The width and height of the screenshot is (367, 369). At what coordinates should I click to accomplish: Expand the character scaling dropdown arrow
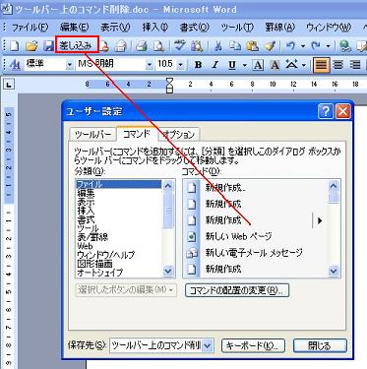304,65
